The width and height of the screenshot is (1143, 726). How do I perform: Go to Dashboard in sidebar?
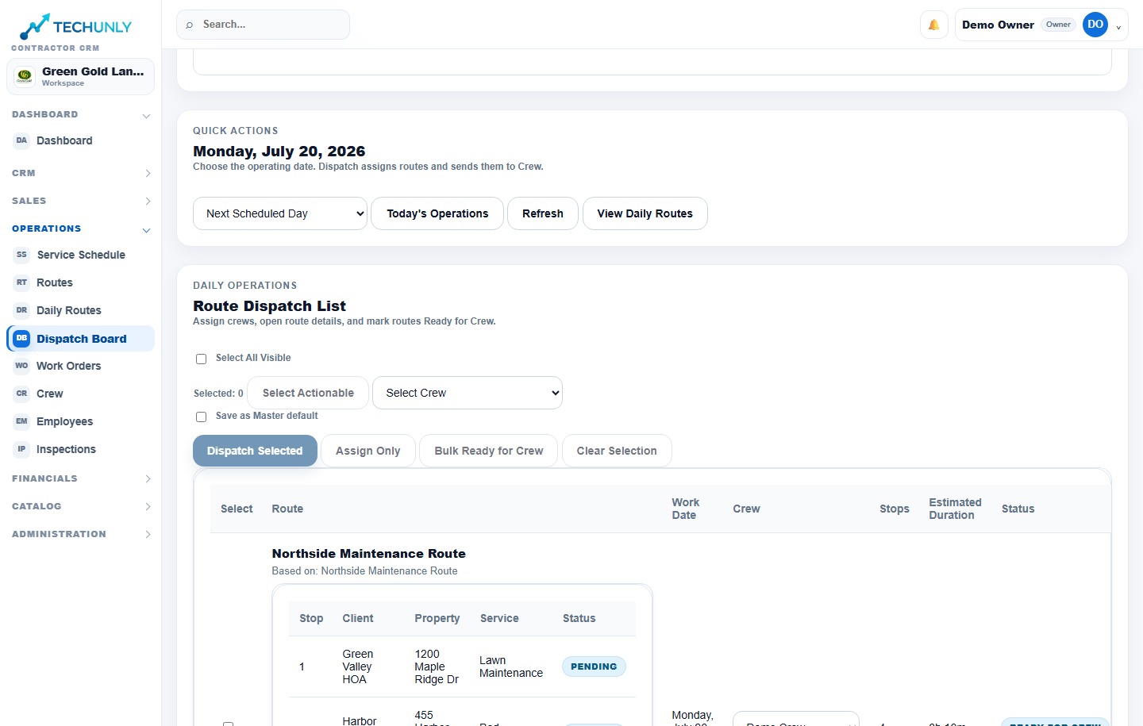[80, 140]
